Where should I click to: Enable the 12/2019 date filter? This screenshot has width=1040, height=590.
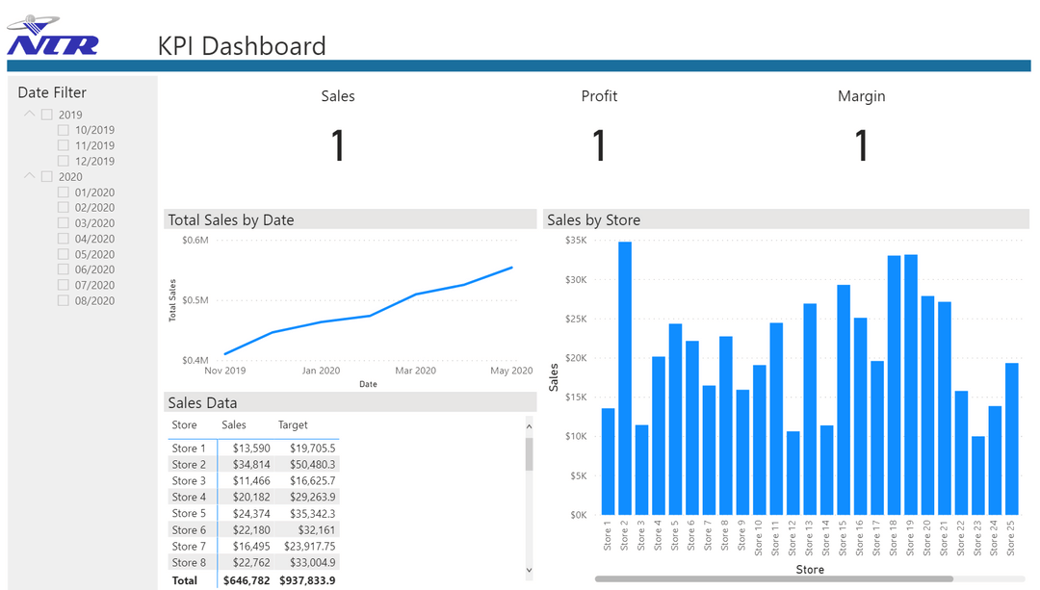(63, 160)
